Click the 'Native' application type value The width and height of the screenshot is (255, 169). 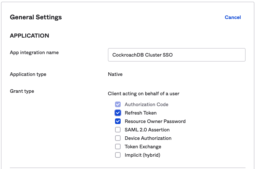click(115, 74)
